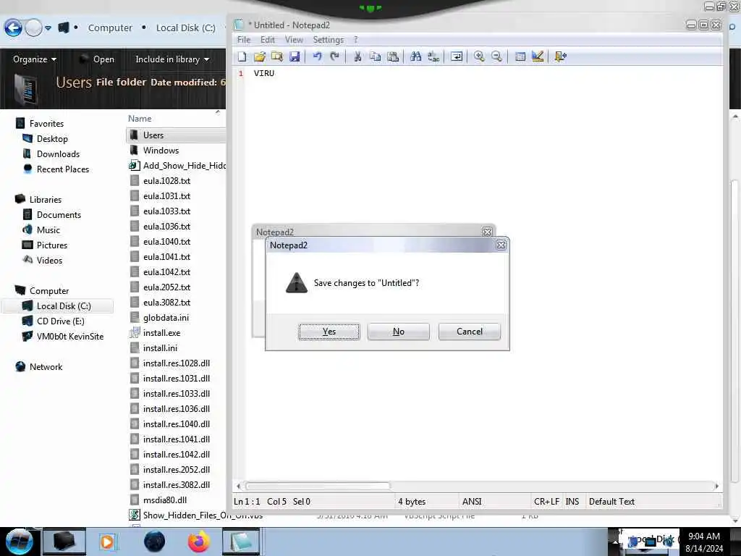Toggle the Word Wrap toolbar icon
The image size is (741, 556).
(x=457, y=56)
